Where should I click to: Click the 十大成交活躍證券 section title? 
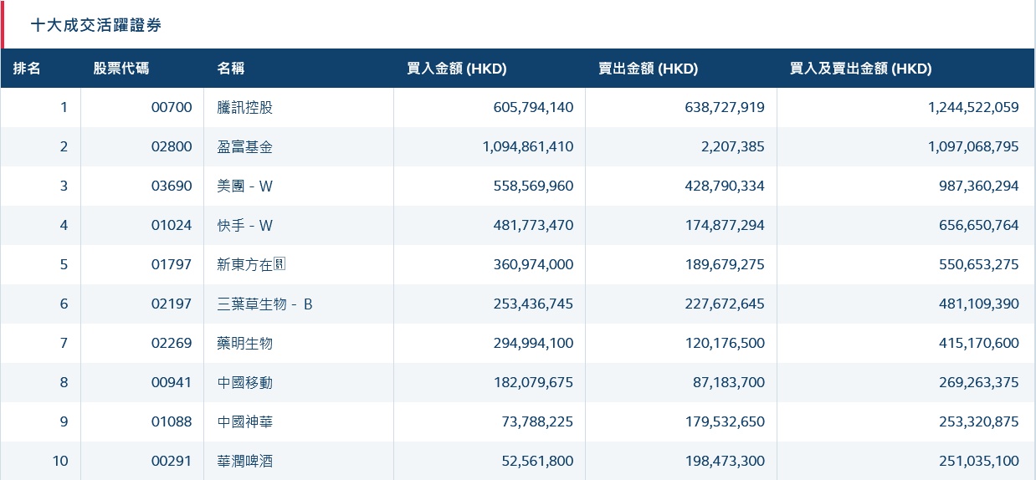96,25
